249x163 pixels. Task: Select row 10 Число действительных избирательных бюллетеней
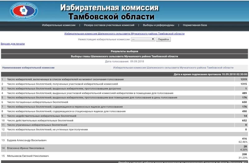(124, 120)
